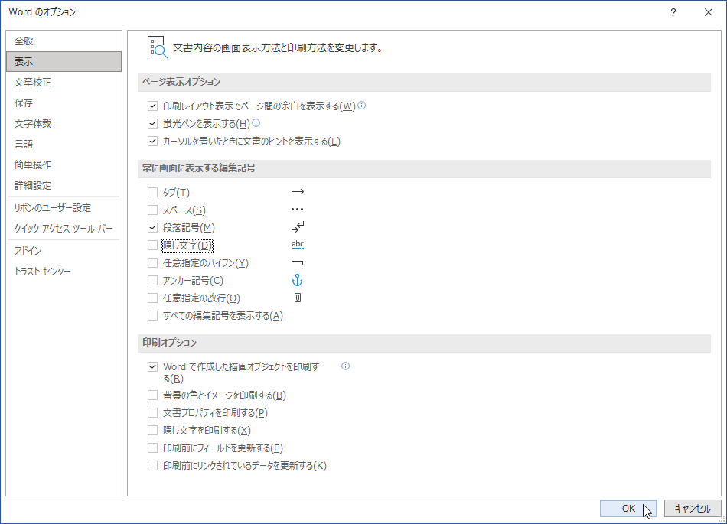Open the アドイン category
Screen dimensions: 727x524
click(x=64, y=251)
